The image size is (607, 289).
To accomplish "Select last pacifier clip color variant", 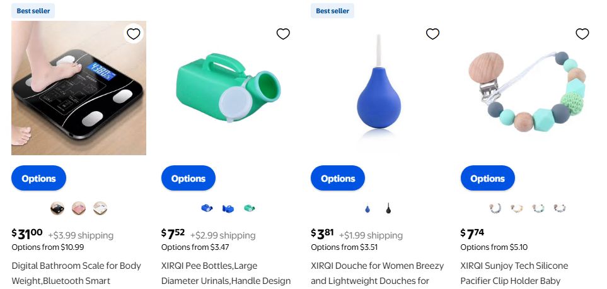I will [x=559, y=208].
